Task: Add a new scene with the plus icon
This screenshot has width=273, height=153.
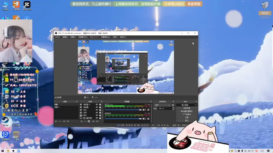Action: pos(56,121)
